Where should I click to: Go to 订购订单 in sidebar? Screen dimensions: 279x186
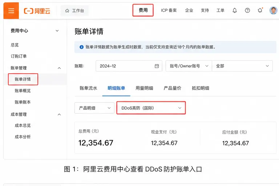(19, 56)
